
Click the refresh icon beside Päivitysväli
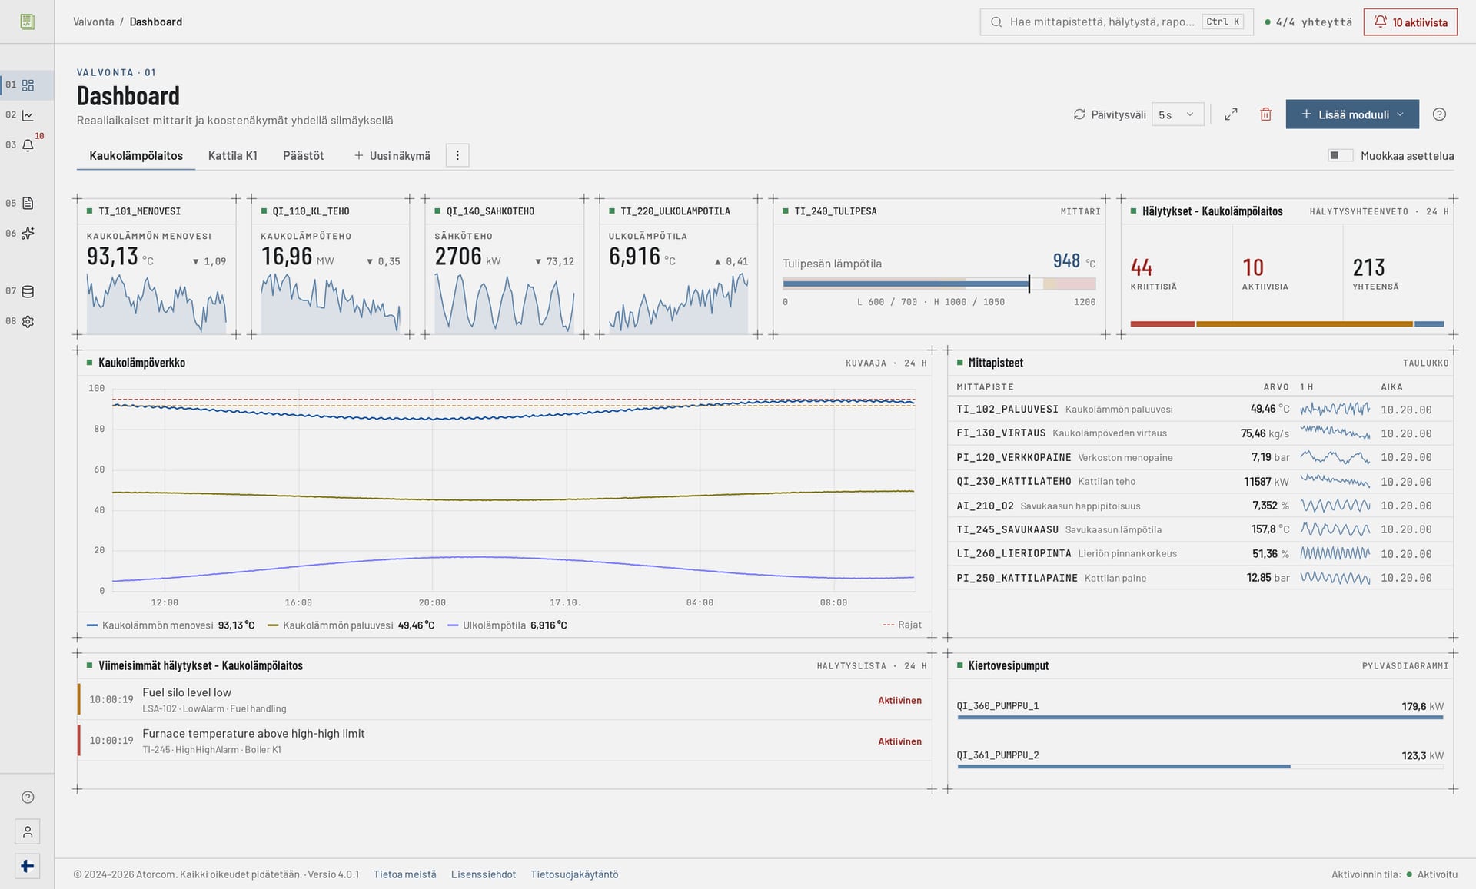(1079, 114)
